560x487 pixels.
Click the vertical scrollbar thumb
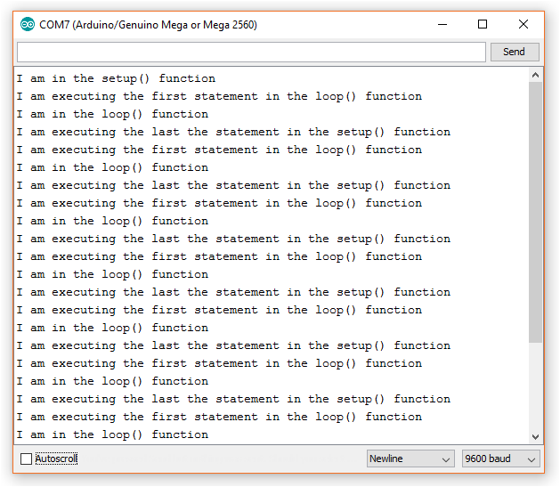point(535,214)
